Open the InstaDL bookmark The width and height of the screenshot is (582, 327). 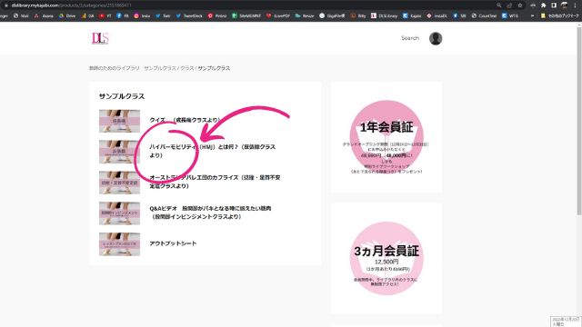[x=437, y=16]
